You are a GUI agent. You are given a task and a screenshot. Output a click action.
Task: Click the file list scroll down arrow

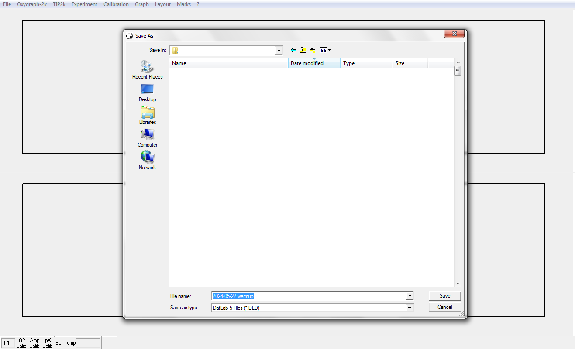point(458,283)
